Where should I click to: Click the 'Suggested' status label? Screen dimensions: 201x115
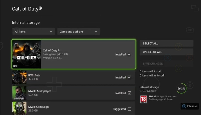[x=119, y=109]
